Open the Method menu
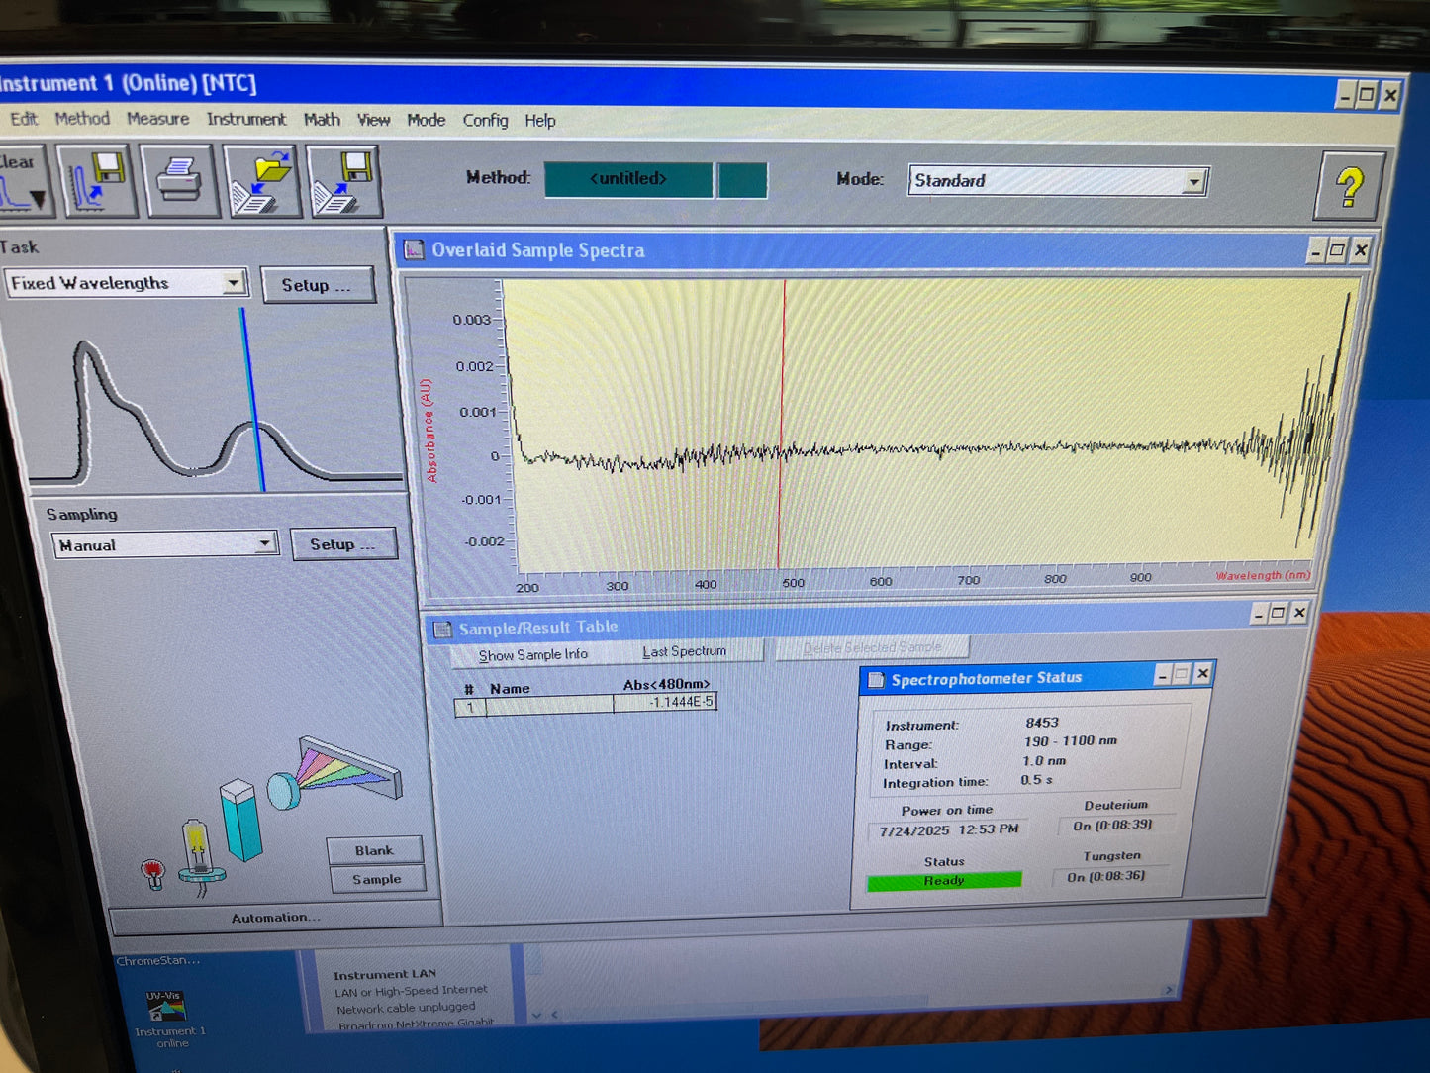The height and width of the screenshot is (1073, 1430). pos(82,119)
